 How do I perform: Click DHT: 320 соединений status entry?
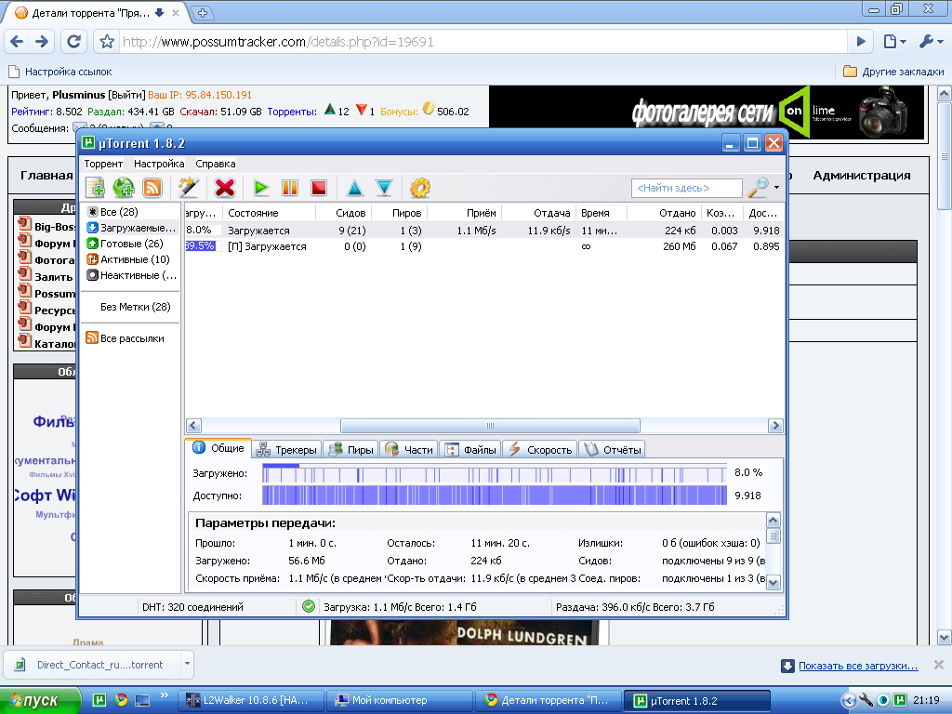tap(192, 606)
